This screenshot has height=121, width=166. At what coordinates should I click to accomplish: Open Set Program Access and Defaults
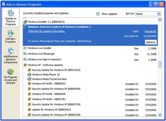coord(11,76)
